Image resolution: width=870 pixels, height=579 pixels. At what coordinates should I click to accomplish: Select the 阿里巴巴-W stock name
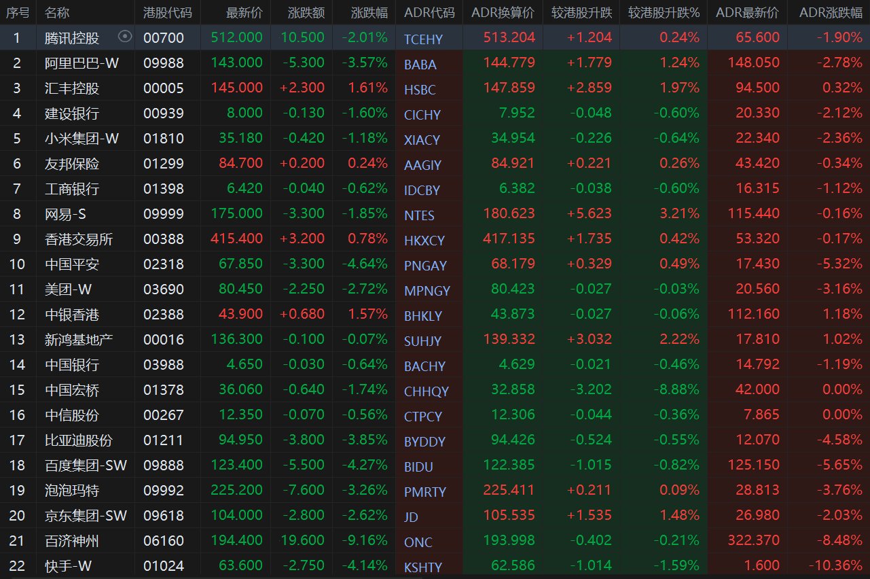(82, 63)
